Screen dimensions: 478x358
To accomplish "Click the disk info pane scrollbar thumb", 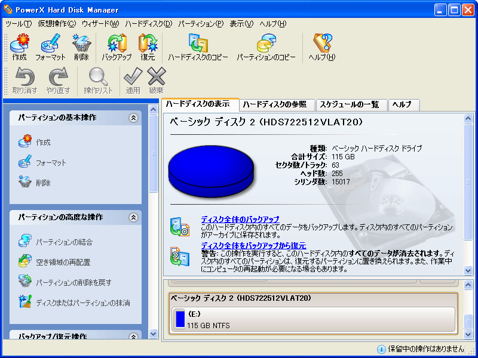I will click(468, 181).
